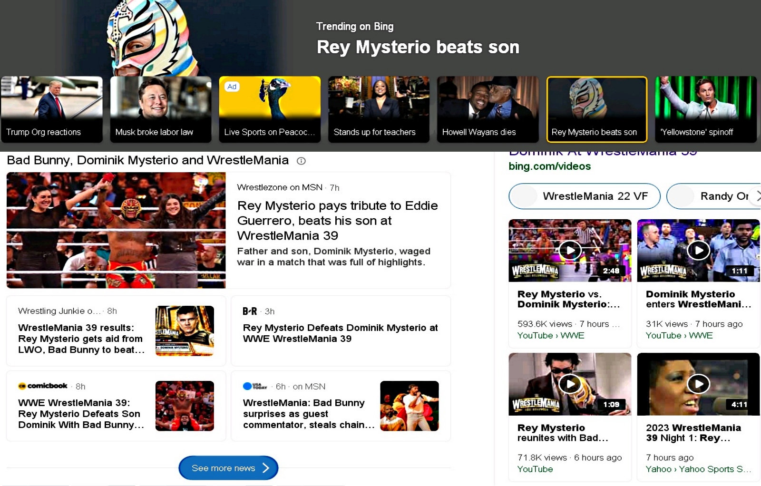Open the comicbook WWE WrestleMania 39 article

point(81,414)
